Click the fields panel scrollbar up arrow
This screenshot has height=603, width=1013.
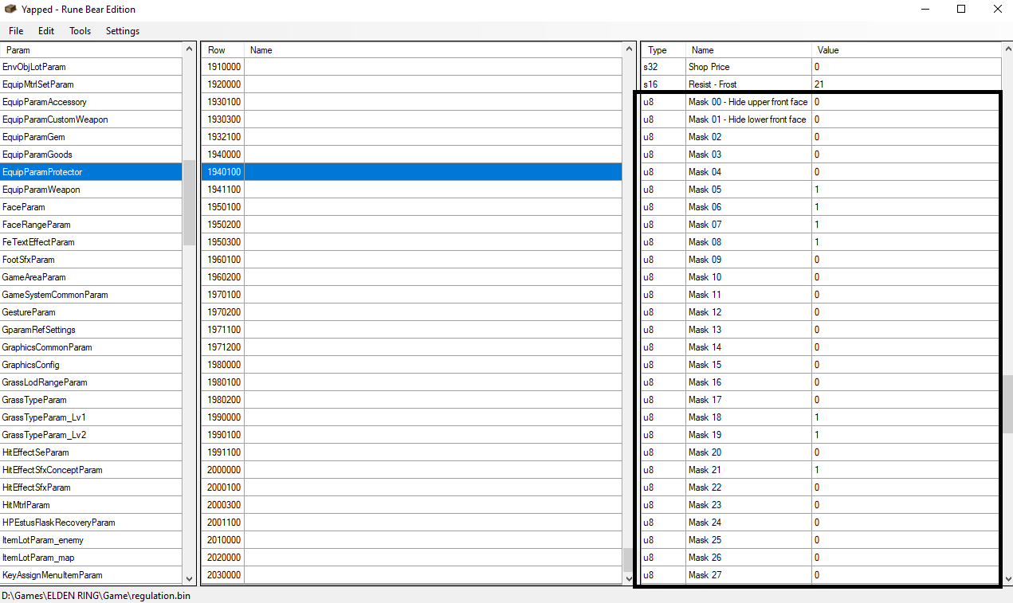coord(1007,49)
